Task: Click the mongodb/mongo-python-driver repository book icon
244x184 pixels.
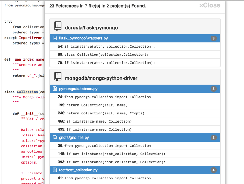Action: tap(58, 77)
